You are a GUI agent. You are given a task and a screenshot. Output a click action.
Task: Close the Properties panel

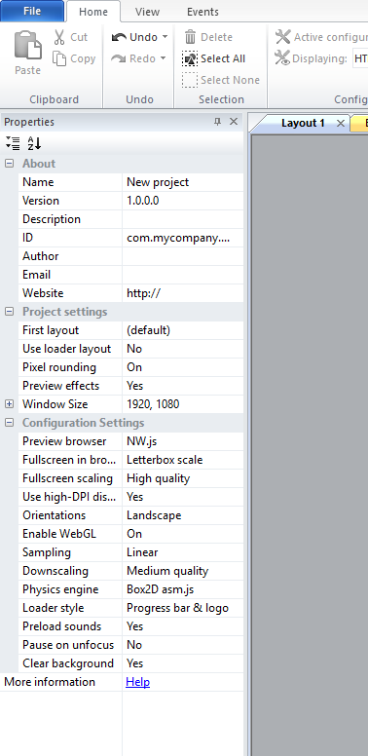[x=234, y=122]
